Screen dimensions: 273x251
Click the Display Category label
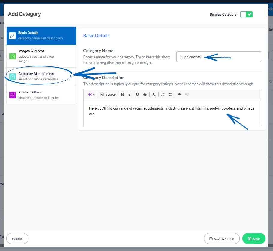223,14
